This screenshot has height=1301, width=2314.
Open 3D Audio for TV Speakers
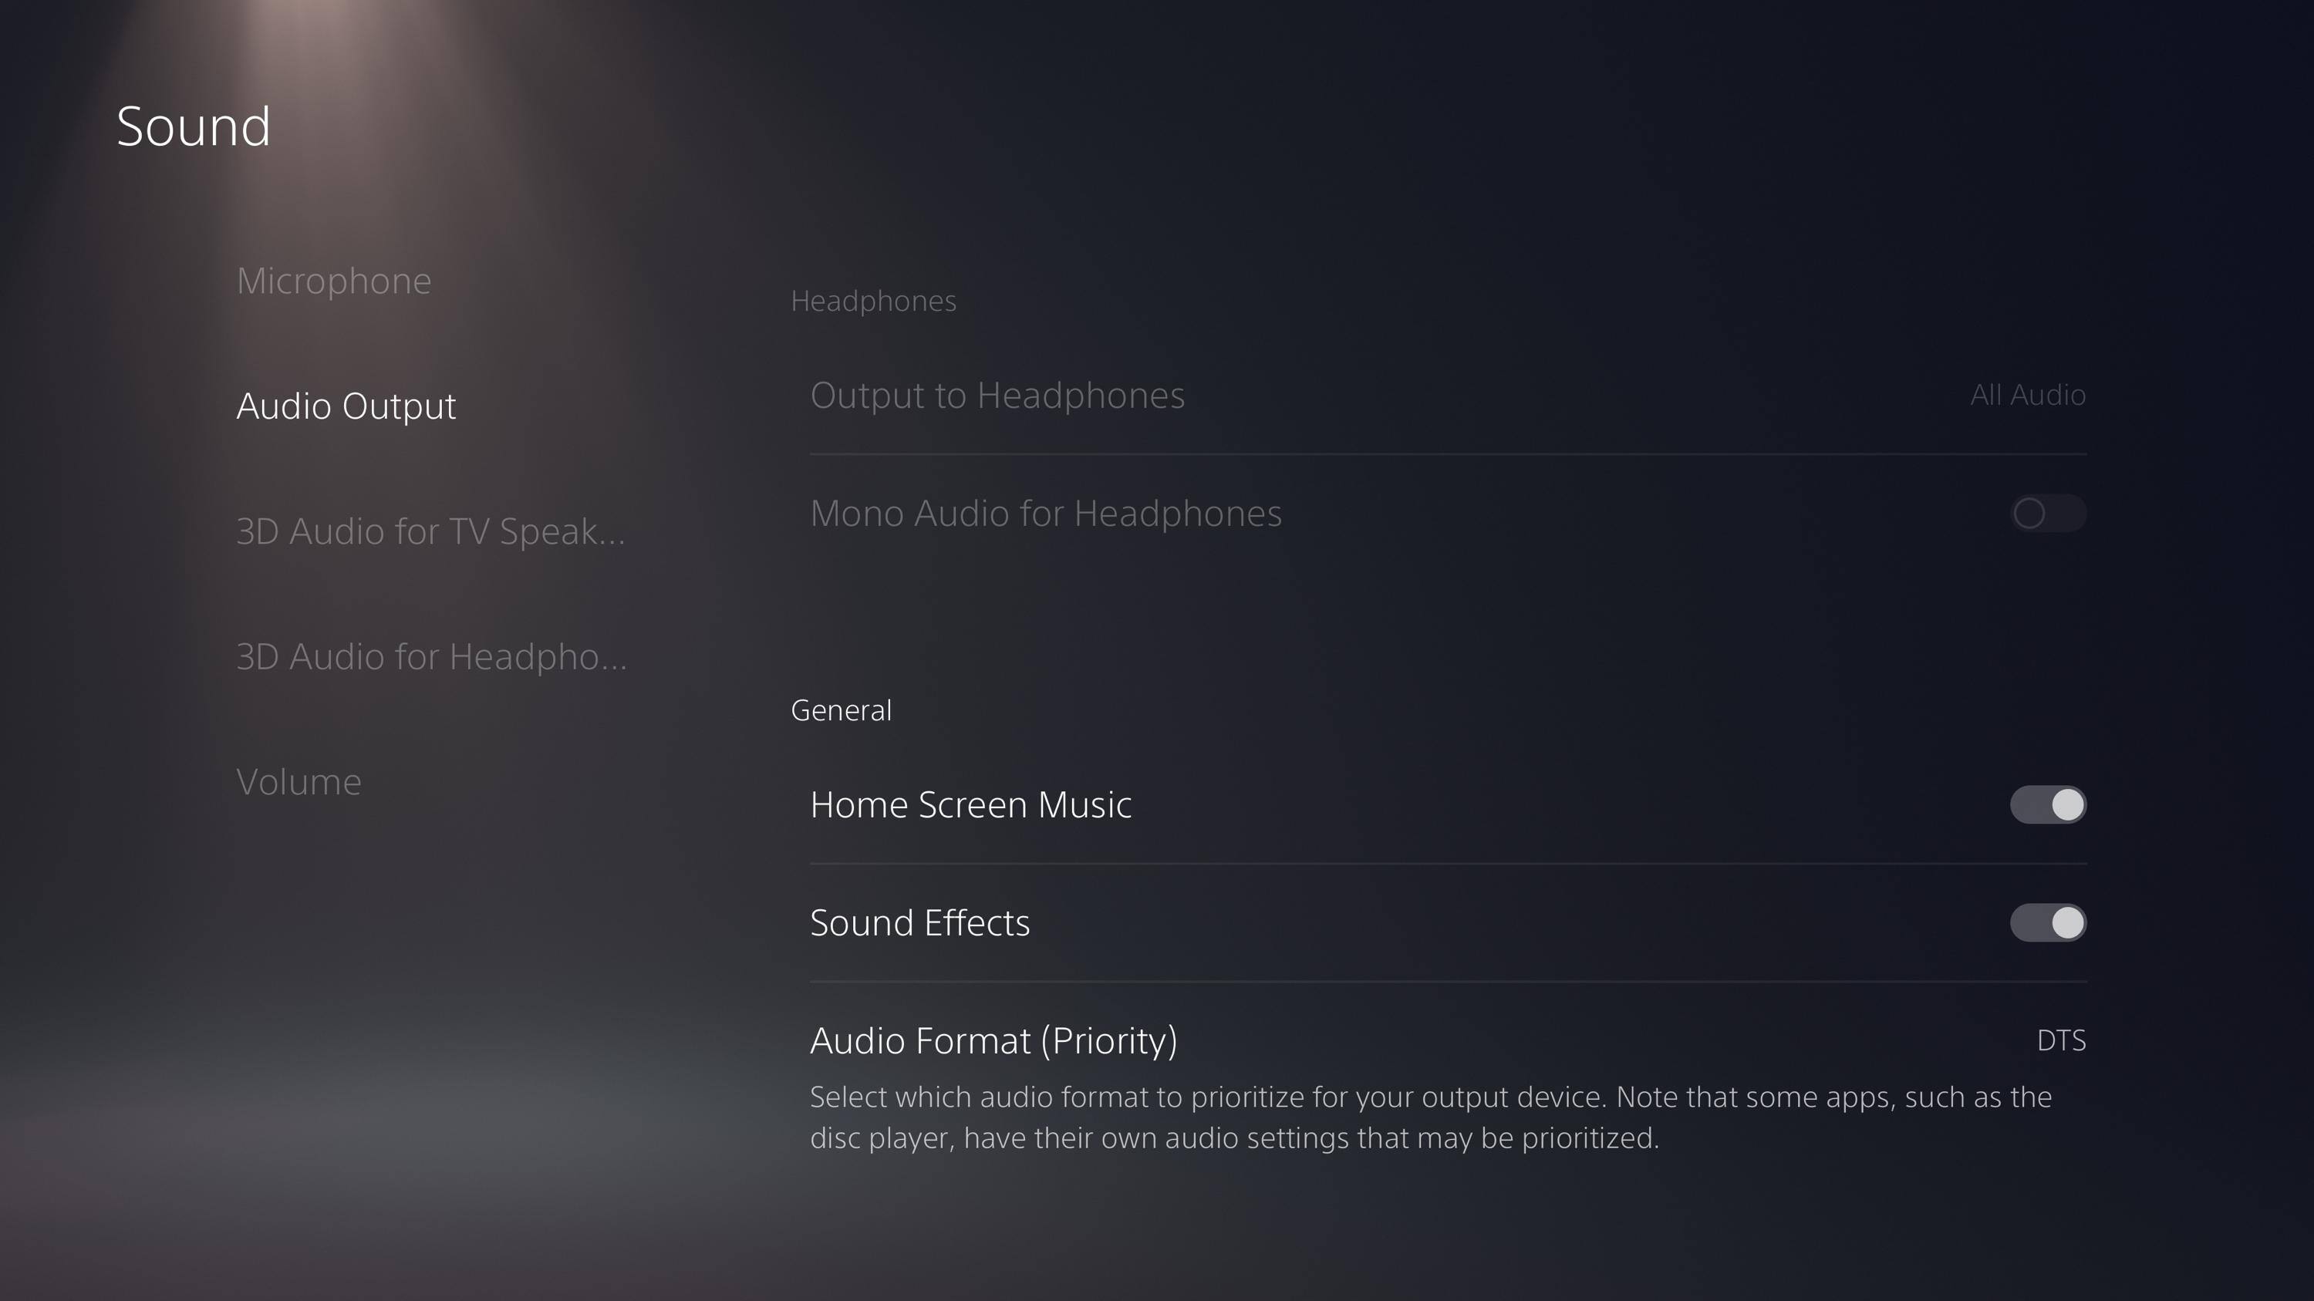pyautogui.click(x=430, y=531)
